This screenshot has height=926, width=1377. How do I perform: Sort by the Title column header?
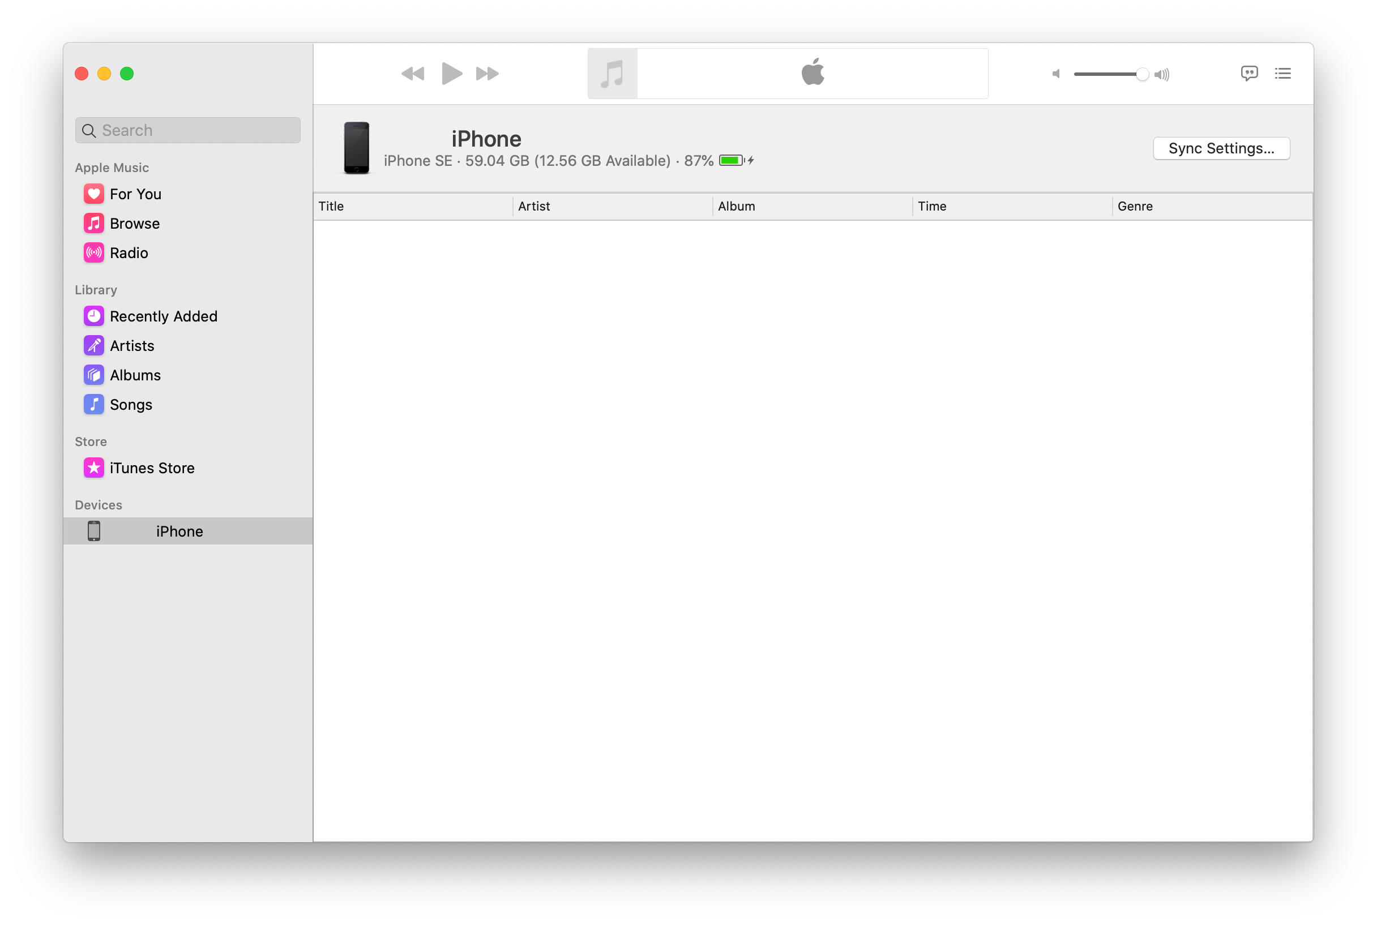click(413, 207)
